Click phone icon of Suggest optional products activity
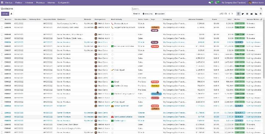This screenshot has height=134, width=265. (112, 27)
